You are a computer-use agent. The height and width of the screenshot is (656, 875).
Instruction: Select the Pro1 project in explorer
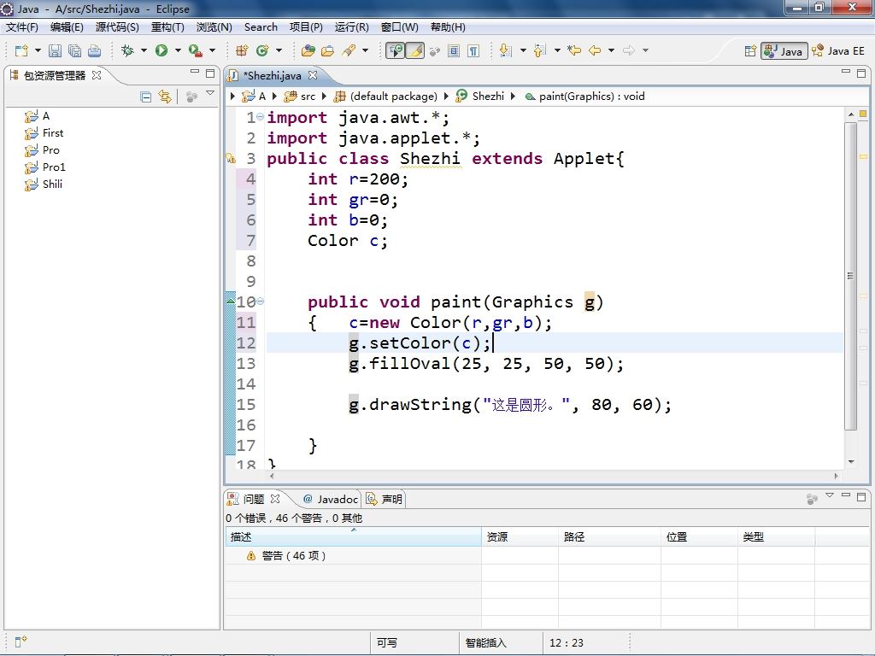54,167
